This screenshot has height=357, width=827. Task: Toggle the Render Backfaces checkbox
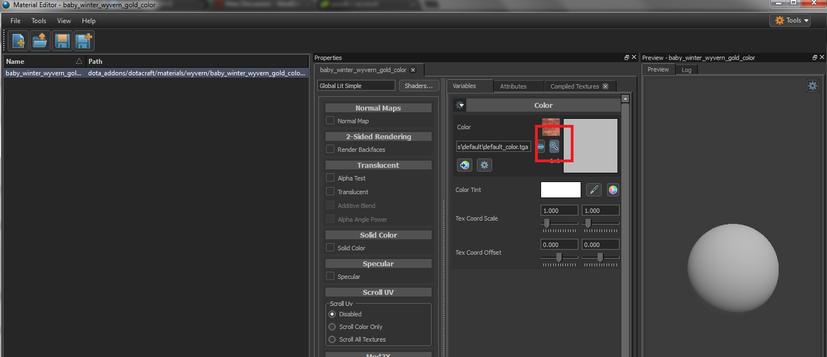coord(330,149)
